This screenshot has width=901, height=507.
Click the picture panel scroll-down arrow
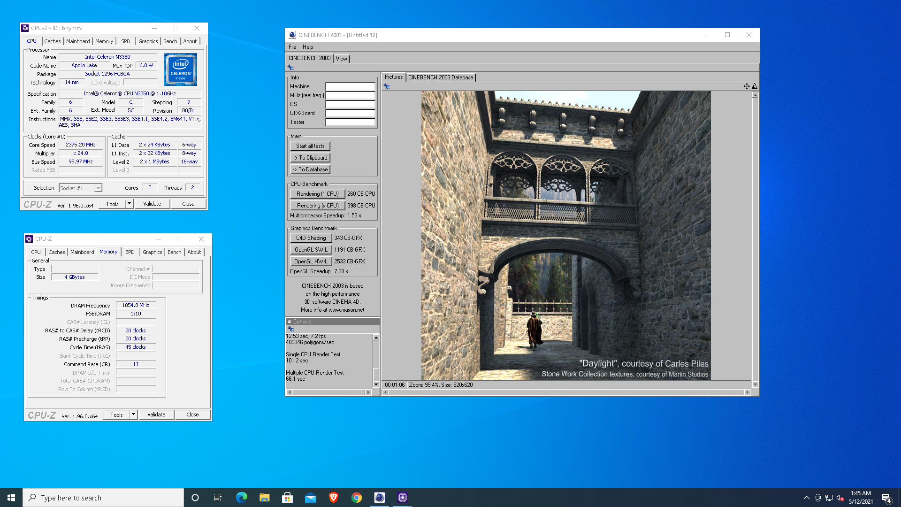pos(755,384)
